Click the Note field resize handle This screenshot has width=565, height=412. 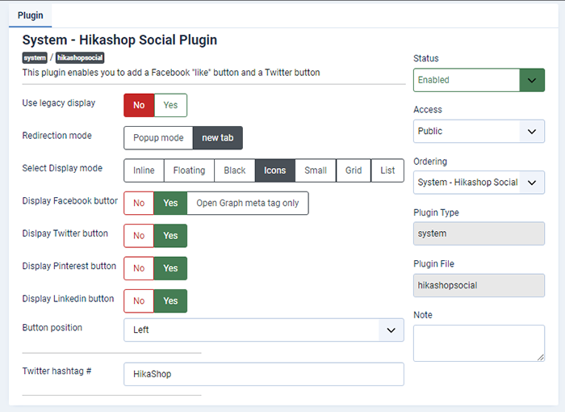541,357
